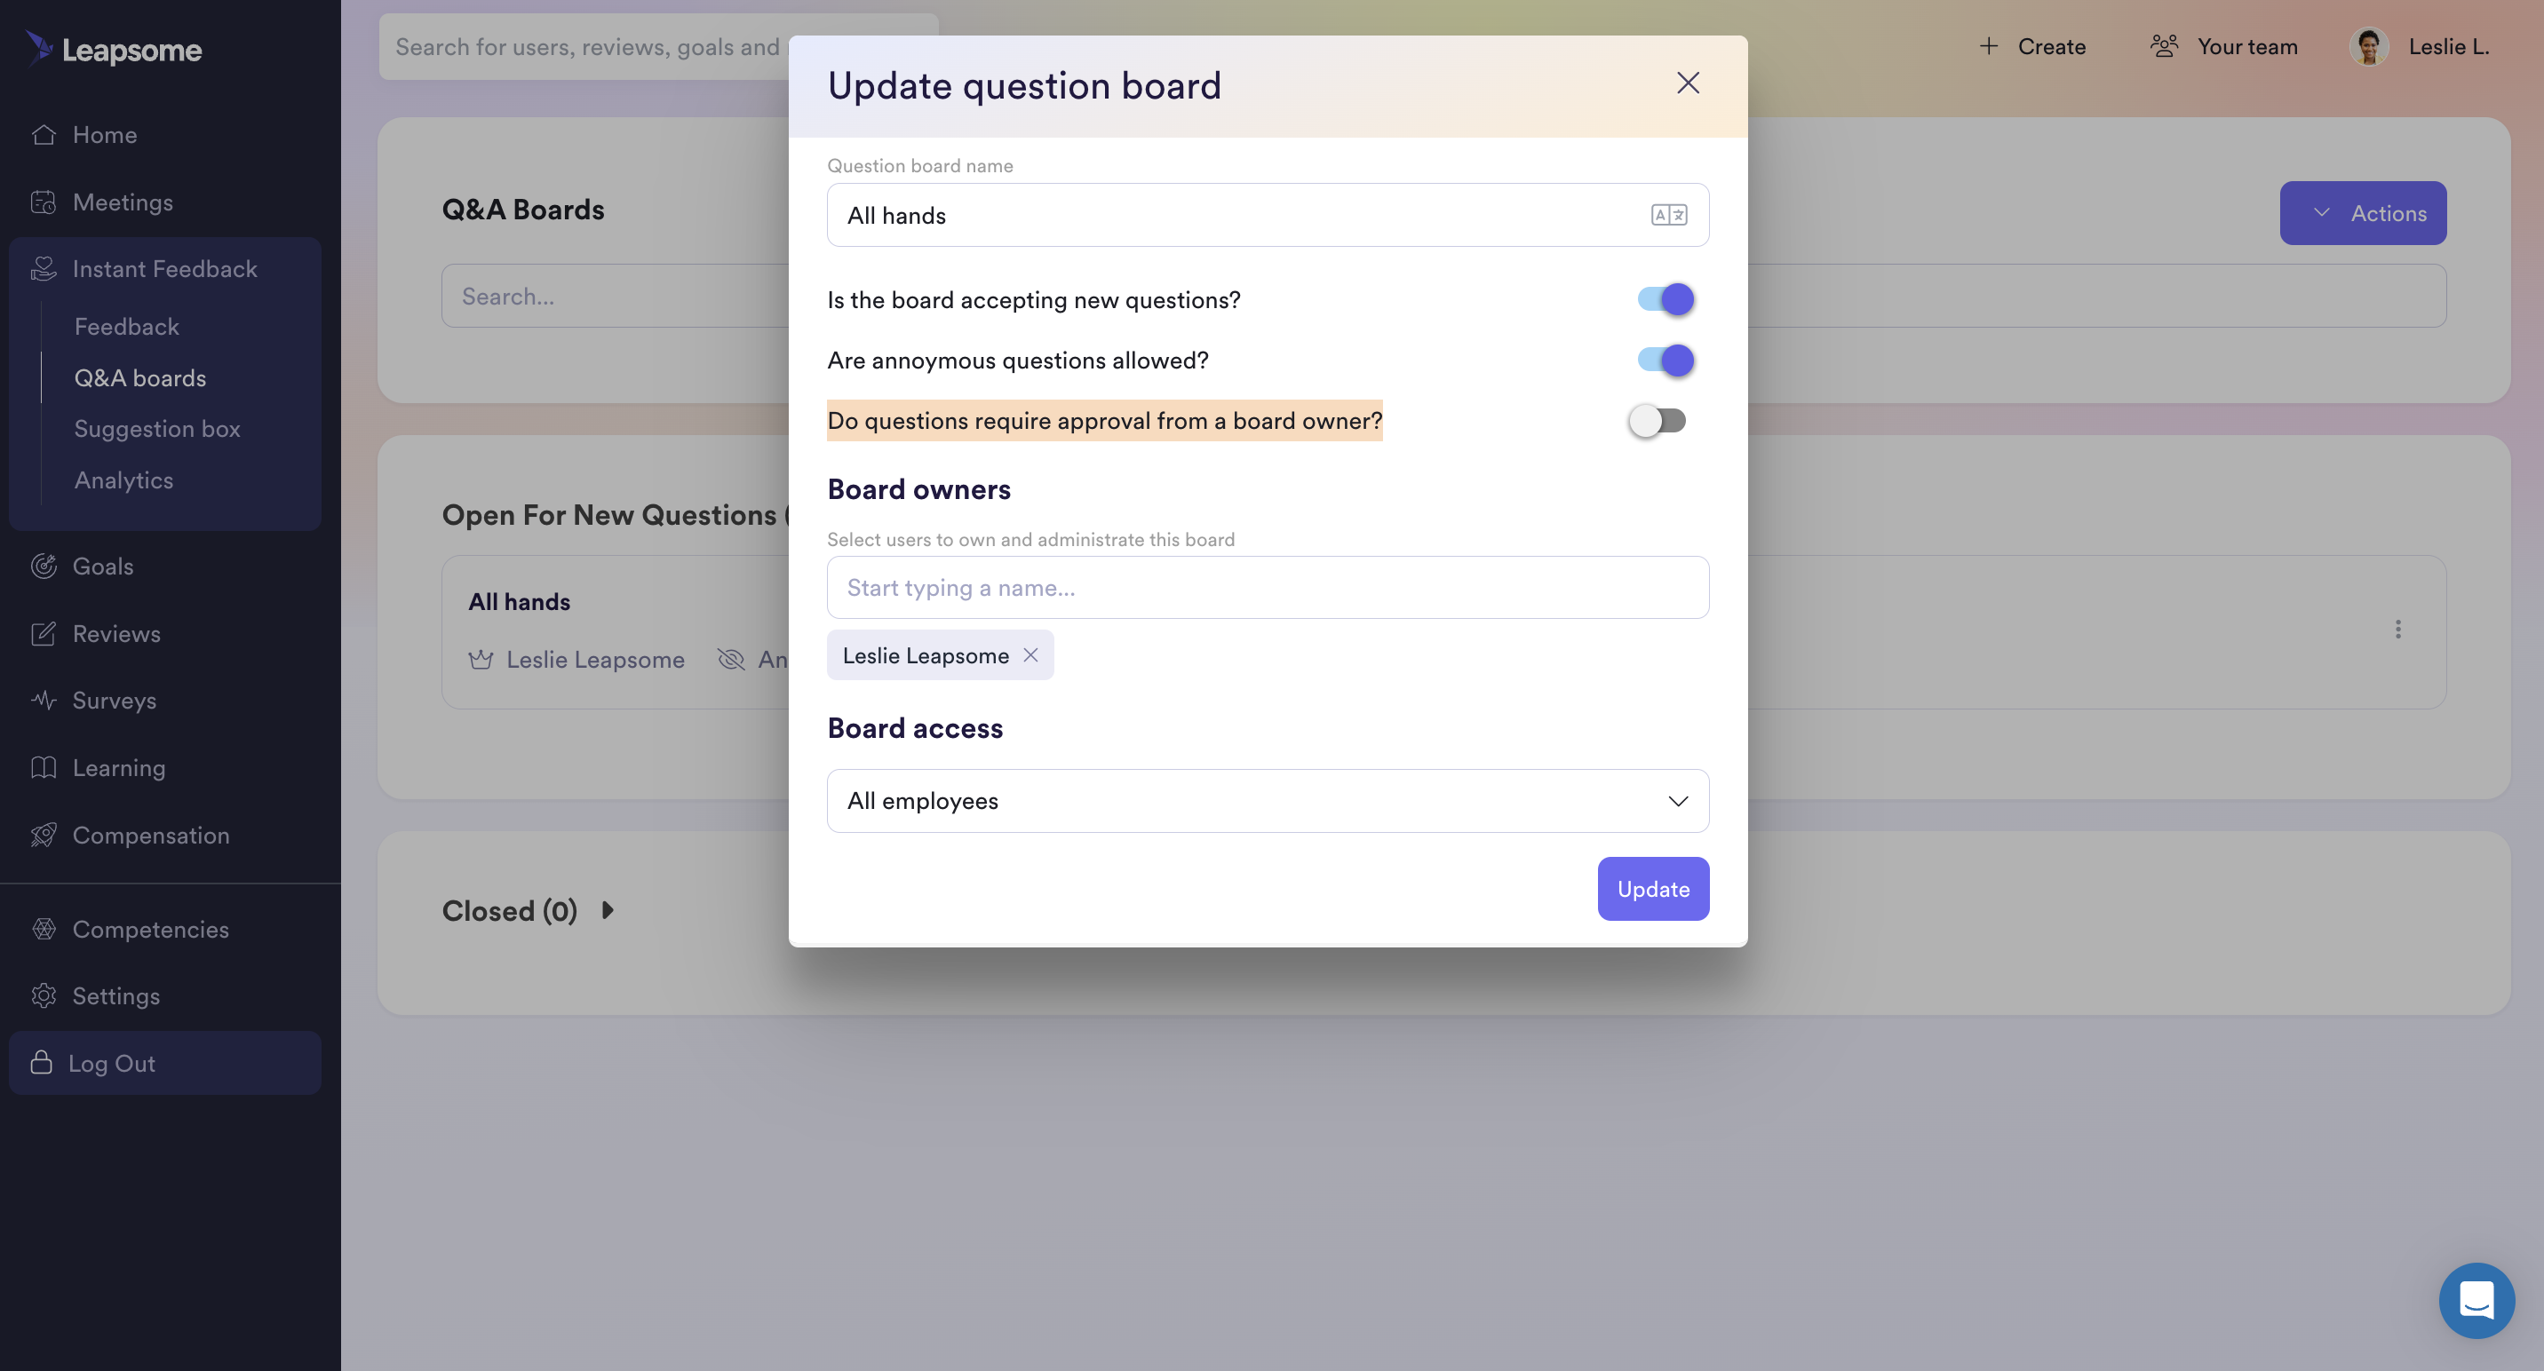This screenshot has width=2544, height=1371.
Task: Click the Update button
Action: point(1653,890)
